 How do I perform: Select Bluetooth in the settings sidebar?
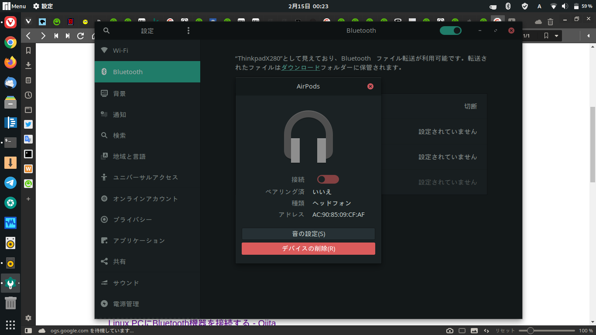point(147,72)
